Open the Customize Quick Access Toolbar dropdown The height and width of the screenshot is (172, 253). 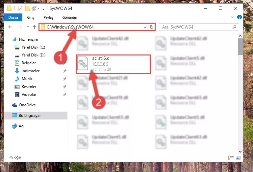[x=43, y=9]
